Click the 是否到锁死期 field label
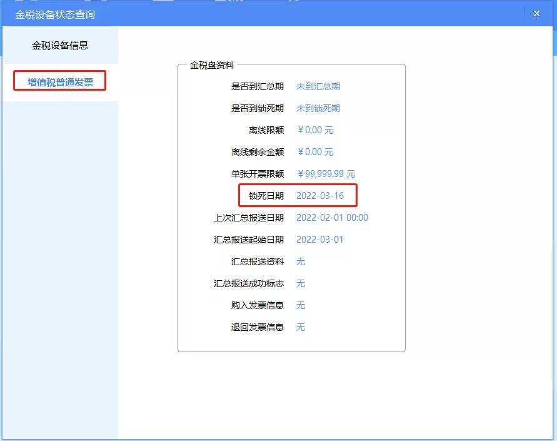Image resolution: width=557 pixels, height=441 pixels. pos(258,108)
